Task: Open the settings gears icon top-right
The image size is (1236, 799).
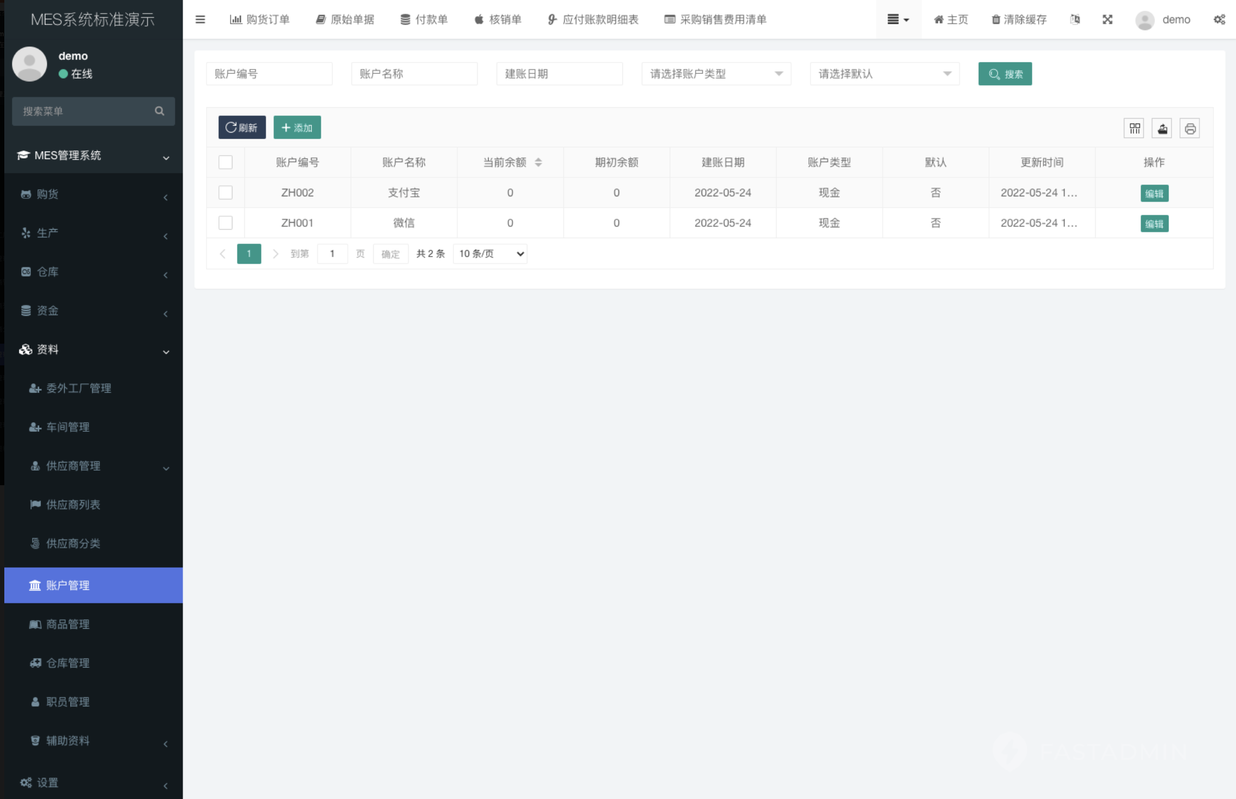Action: [x=1219, y=19]
